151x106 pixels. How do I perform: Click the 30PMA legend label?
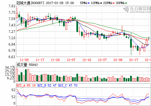pyautogui.click(x=120, y=3)
